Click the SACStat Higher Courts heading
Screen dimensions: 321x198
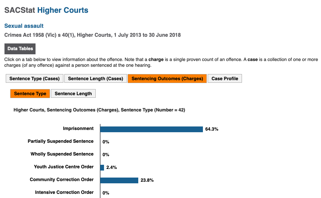click(46, 10)
